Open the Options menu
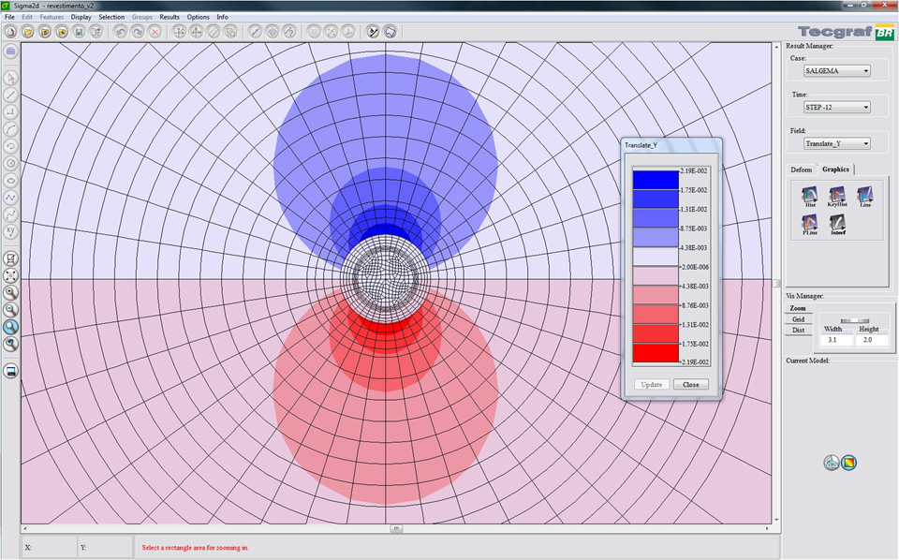899x560 pixels. tap(198, 17)
